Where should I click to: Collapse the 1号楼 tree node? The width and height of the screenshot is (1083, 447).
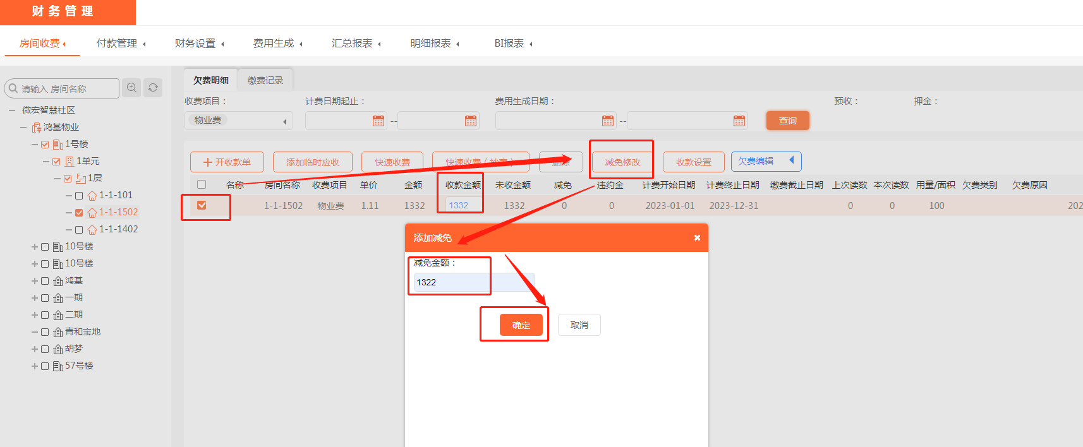(x=35, y=145)
